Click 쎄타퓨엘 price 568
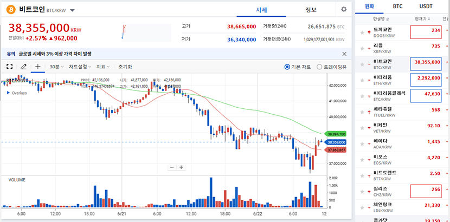Screen dimensions: 450x222 click(x=436, y=110)
